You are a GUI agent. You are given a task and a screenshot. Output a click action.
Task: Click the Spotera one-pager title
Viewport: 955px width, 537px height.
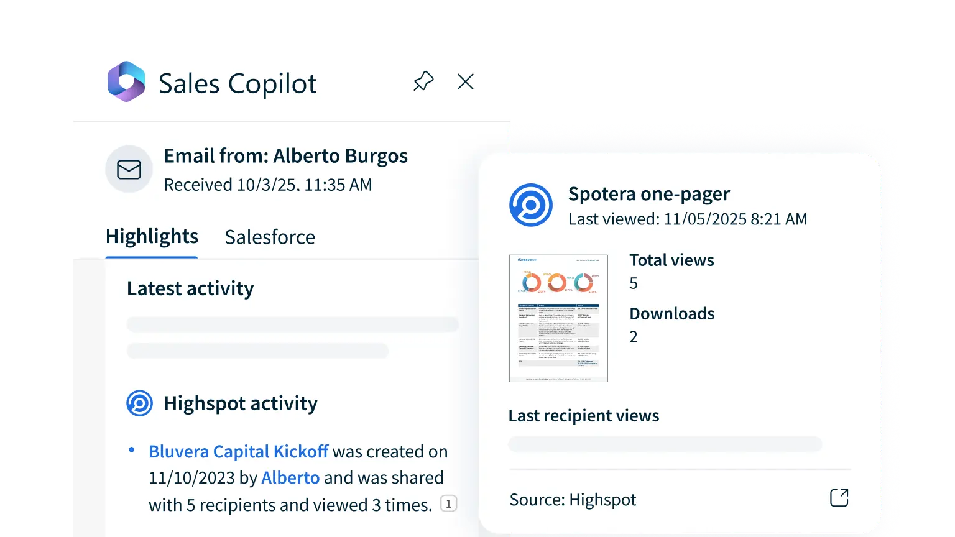648,194
